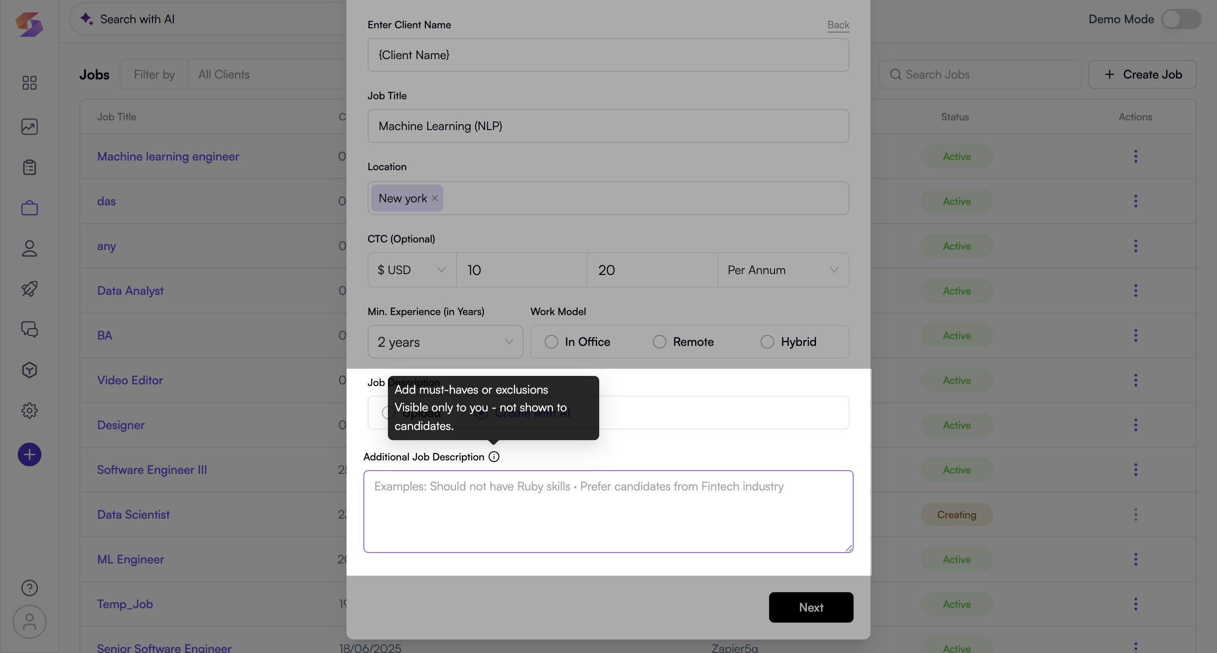Click the Additional Job Description text area
1217x653 pixels.
point(608,512)
